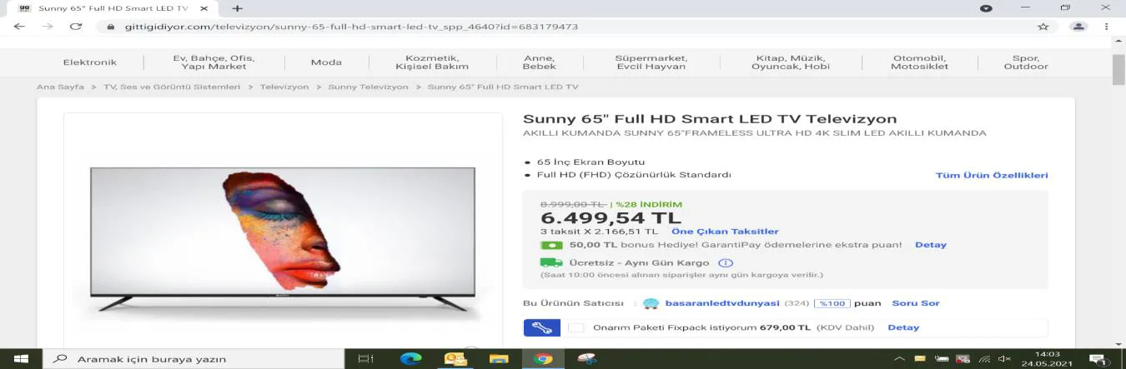1126x369 pixels.
Task: Open the Snipping Tool icon on the taskbar
Action: click(x=587, y=359)
